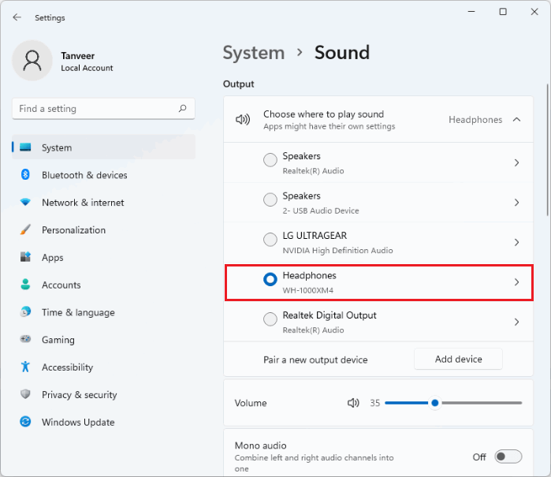Screen dimensions: 551x477
Task: Click System in the breadcrumb
Action: 254,53
